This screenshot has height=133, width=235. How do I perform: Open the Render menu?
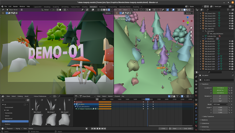(x=15, y=6)
